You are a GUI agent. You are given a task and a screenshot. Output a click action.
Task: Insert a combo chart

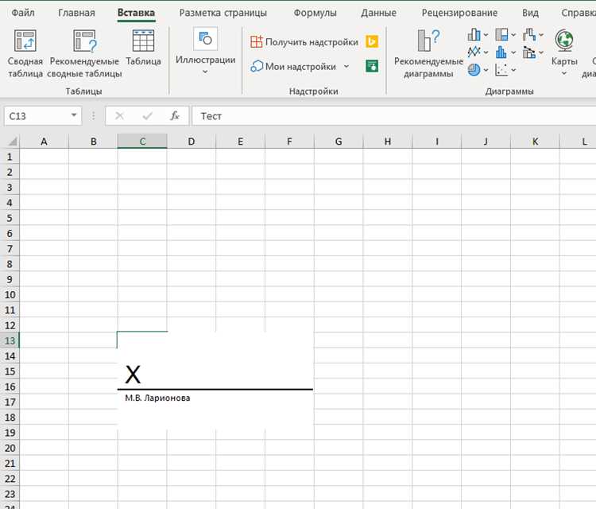tap(528, 52)
